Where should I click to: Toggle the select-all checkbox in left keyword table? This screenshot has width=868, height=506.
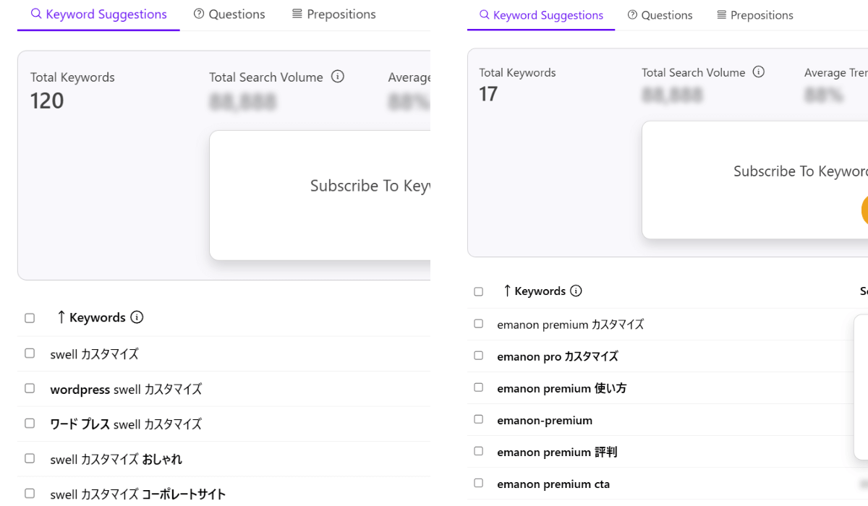click(x=29, y=317)
